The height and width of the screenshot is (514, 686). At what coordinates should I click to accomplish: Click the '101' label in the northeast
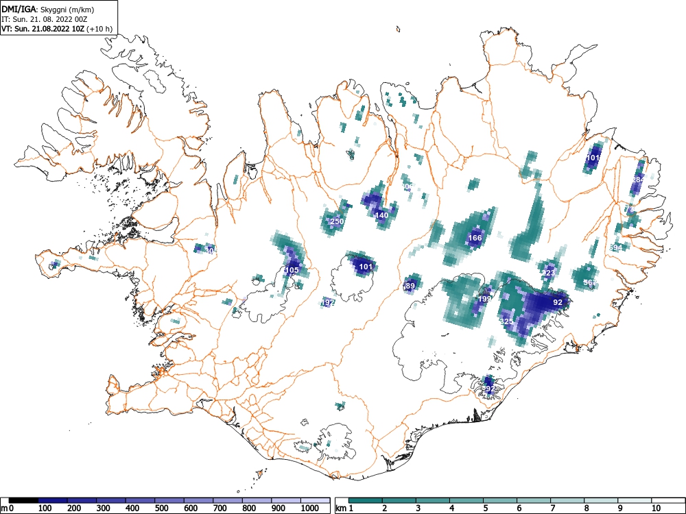tap(593, 158)
